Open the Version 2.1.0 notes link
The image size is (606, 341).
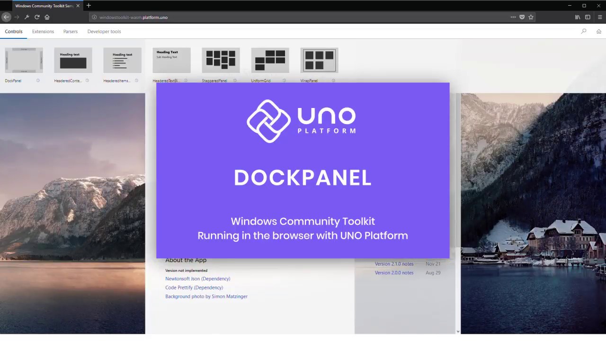point(394,264)
